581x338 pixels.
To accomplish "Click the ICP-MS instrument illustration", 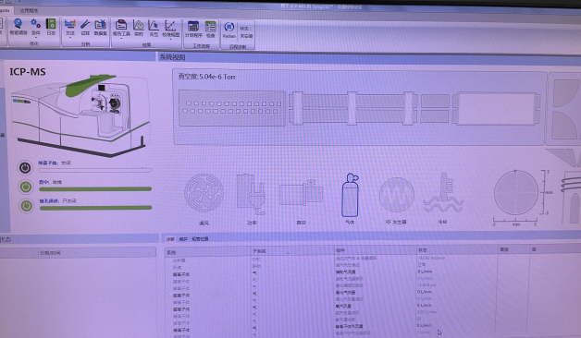I will point(80,115).
